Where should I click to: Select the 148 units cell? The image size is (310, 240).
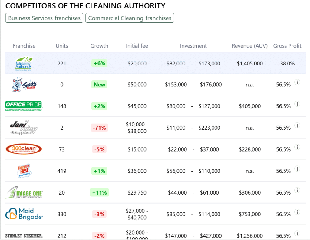pyautogui.click(x=62, y=106)
